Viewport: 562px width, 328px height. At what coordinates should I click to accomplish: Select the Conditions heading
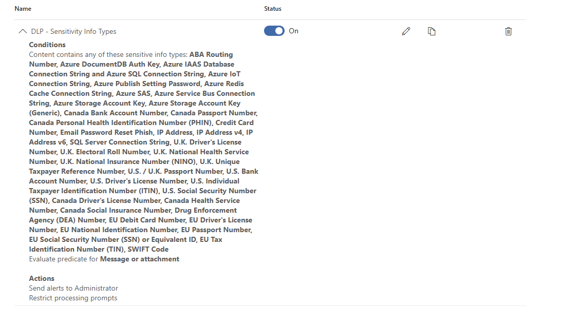point(47,45)
